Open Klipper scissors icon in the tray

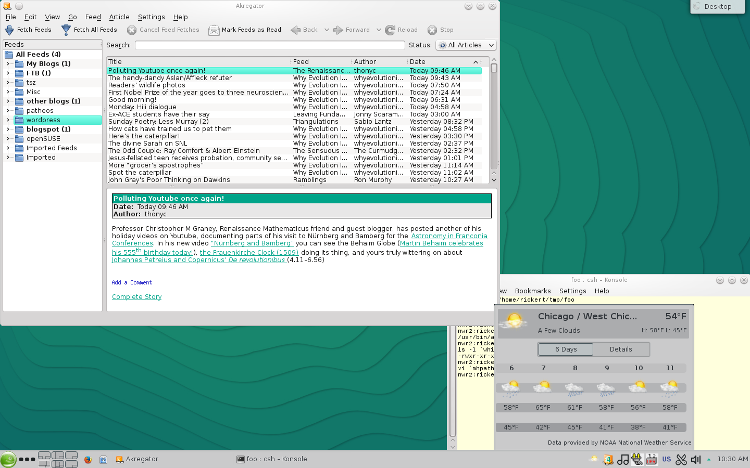681,460
